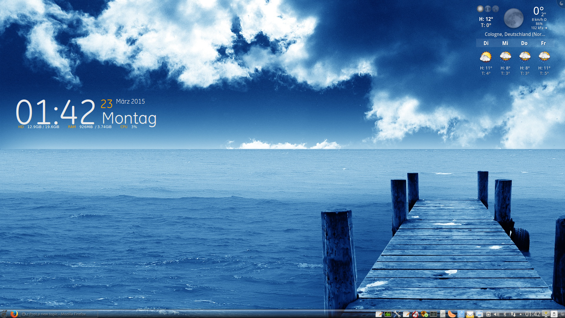Screen dimensions: 565x318
Task: Open the GNOME foot application menu
Action: [4, 314]
